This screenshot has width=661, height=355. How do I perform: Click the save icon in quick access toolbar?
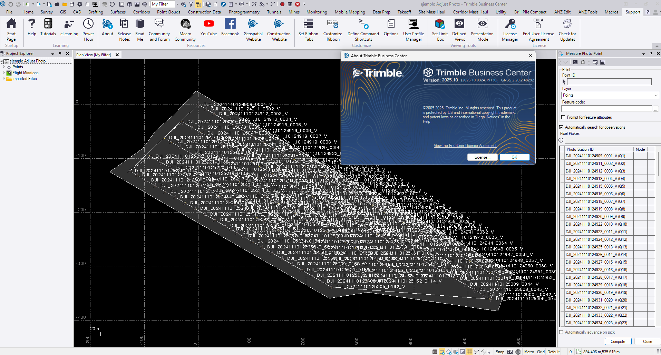[72, 4]
